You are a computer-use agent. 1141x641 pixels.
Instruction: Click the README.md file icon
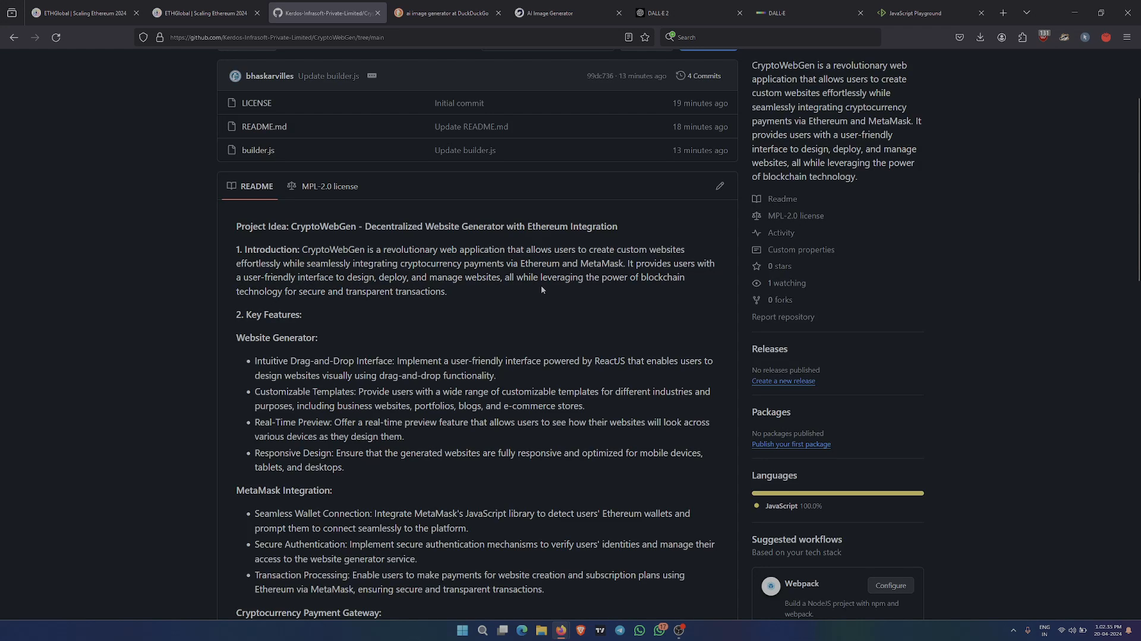[232, 126]
